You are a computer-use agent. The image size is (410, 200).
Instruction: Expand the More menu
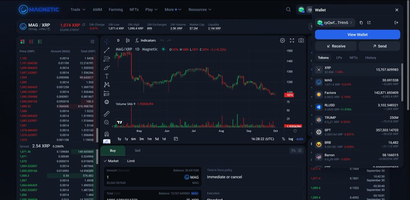[x=173, y=10]
